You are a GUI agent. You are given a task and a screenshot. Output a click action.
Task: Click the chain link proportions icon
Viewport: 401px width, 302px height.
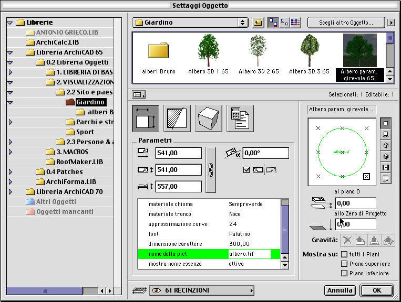[210, 169]
